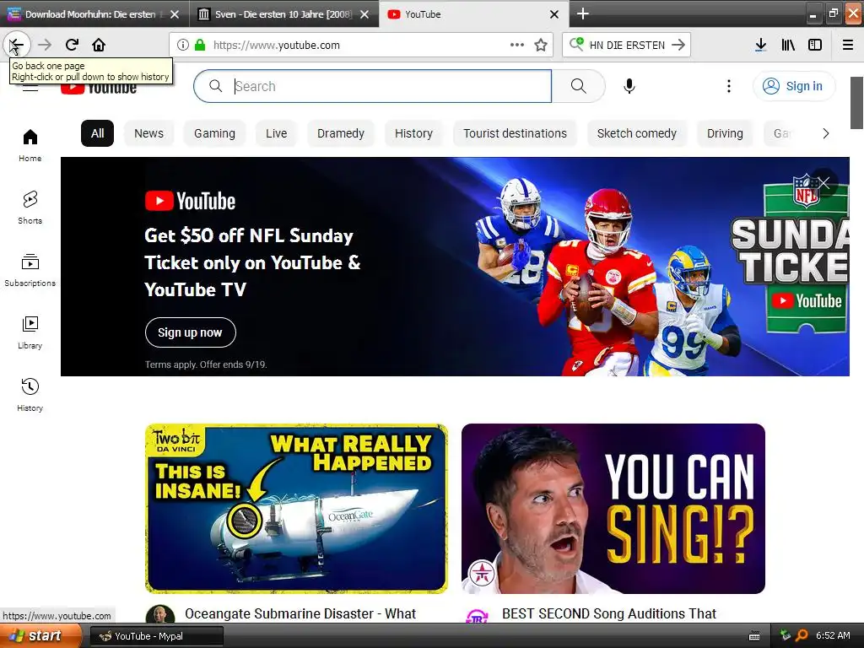
Task: Click the taskbar clock 6:52 AM
Action: [x=833, y=635]
